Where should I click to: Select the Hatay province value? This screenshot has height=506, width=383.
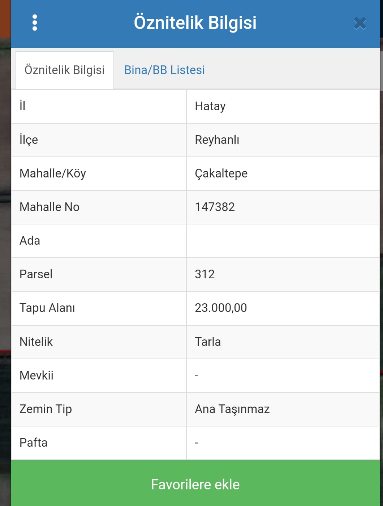[210, 106]
